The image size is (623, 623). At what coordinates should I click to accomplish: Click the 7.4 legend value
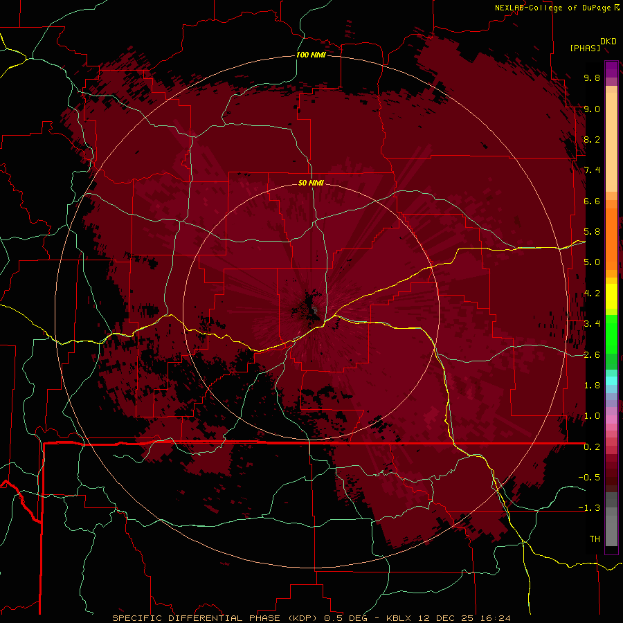[x=592, y=170]
